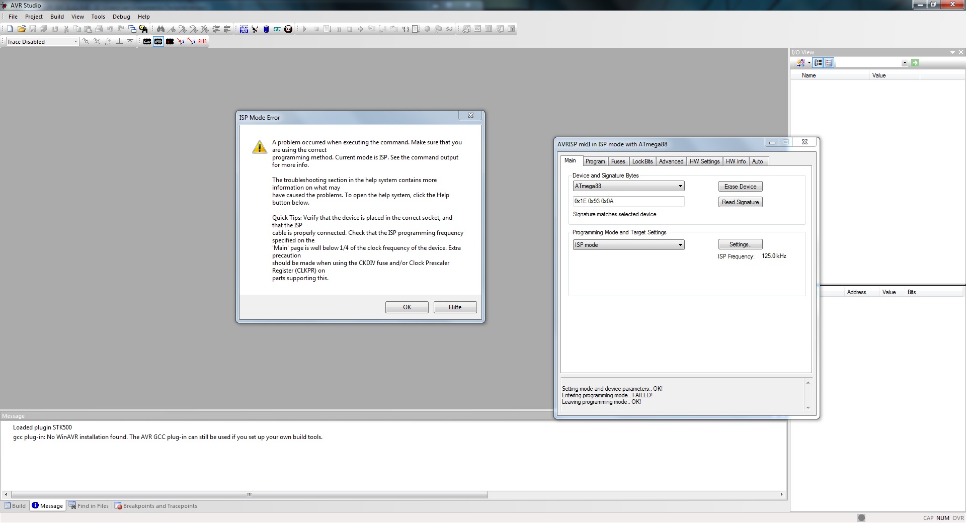Viewport: 966px width, 523px height.
Task: Open the Trace Disabled dropdown
Action: click(75, 42)
